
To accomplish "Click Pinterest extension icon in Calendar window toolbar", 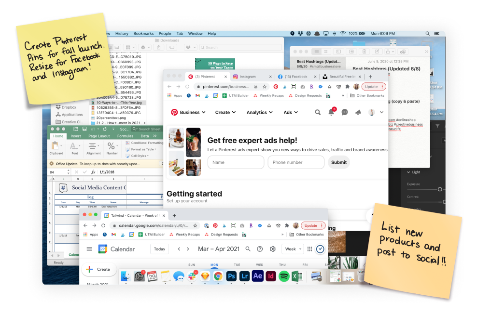I will click(x=215, y=225).
